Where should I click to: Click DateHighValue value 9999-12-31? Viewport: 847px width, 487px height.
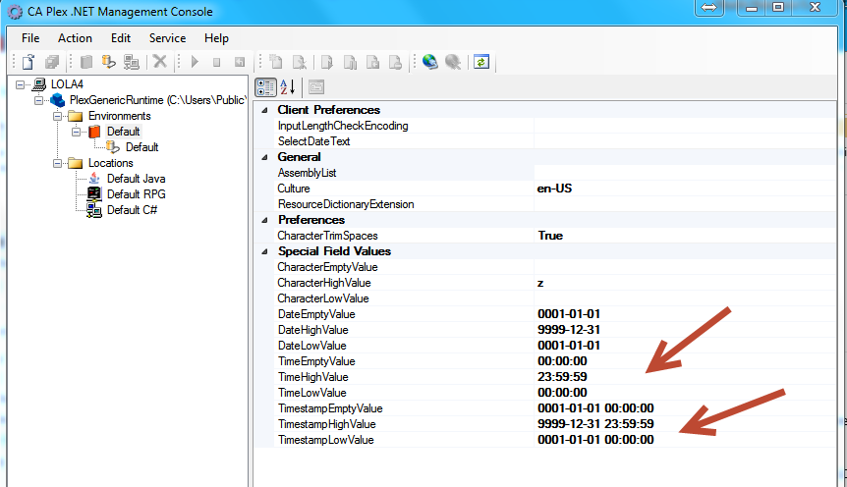(569, 329)
